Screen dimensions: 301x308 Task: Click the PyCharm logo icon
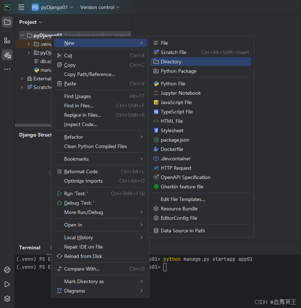point(7,7)
